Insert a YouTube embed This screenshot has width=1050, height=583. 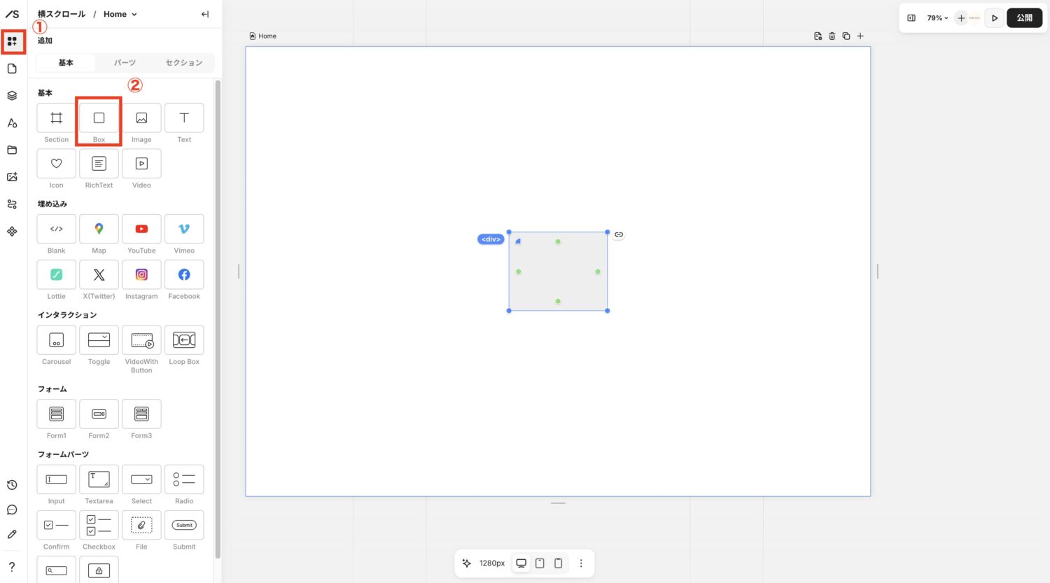point(141,230)
